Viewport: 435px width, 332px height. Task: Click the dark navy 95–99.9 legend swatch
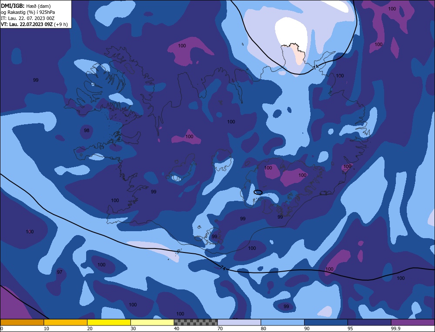tap(369, 322)
